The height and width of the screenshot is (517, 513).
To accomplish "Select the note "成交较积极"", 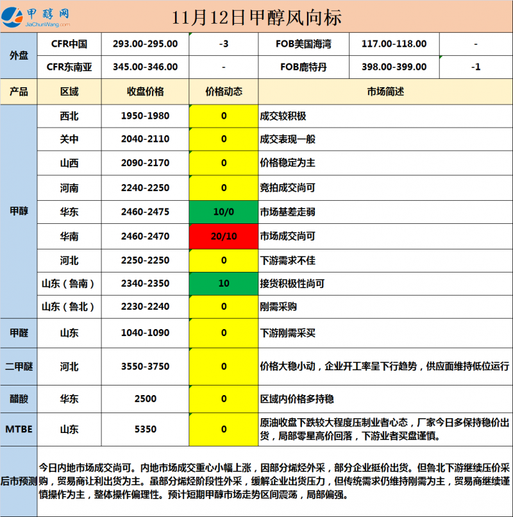I will click(283, 116).
